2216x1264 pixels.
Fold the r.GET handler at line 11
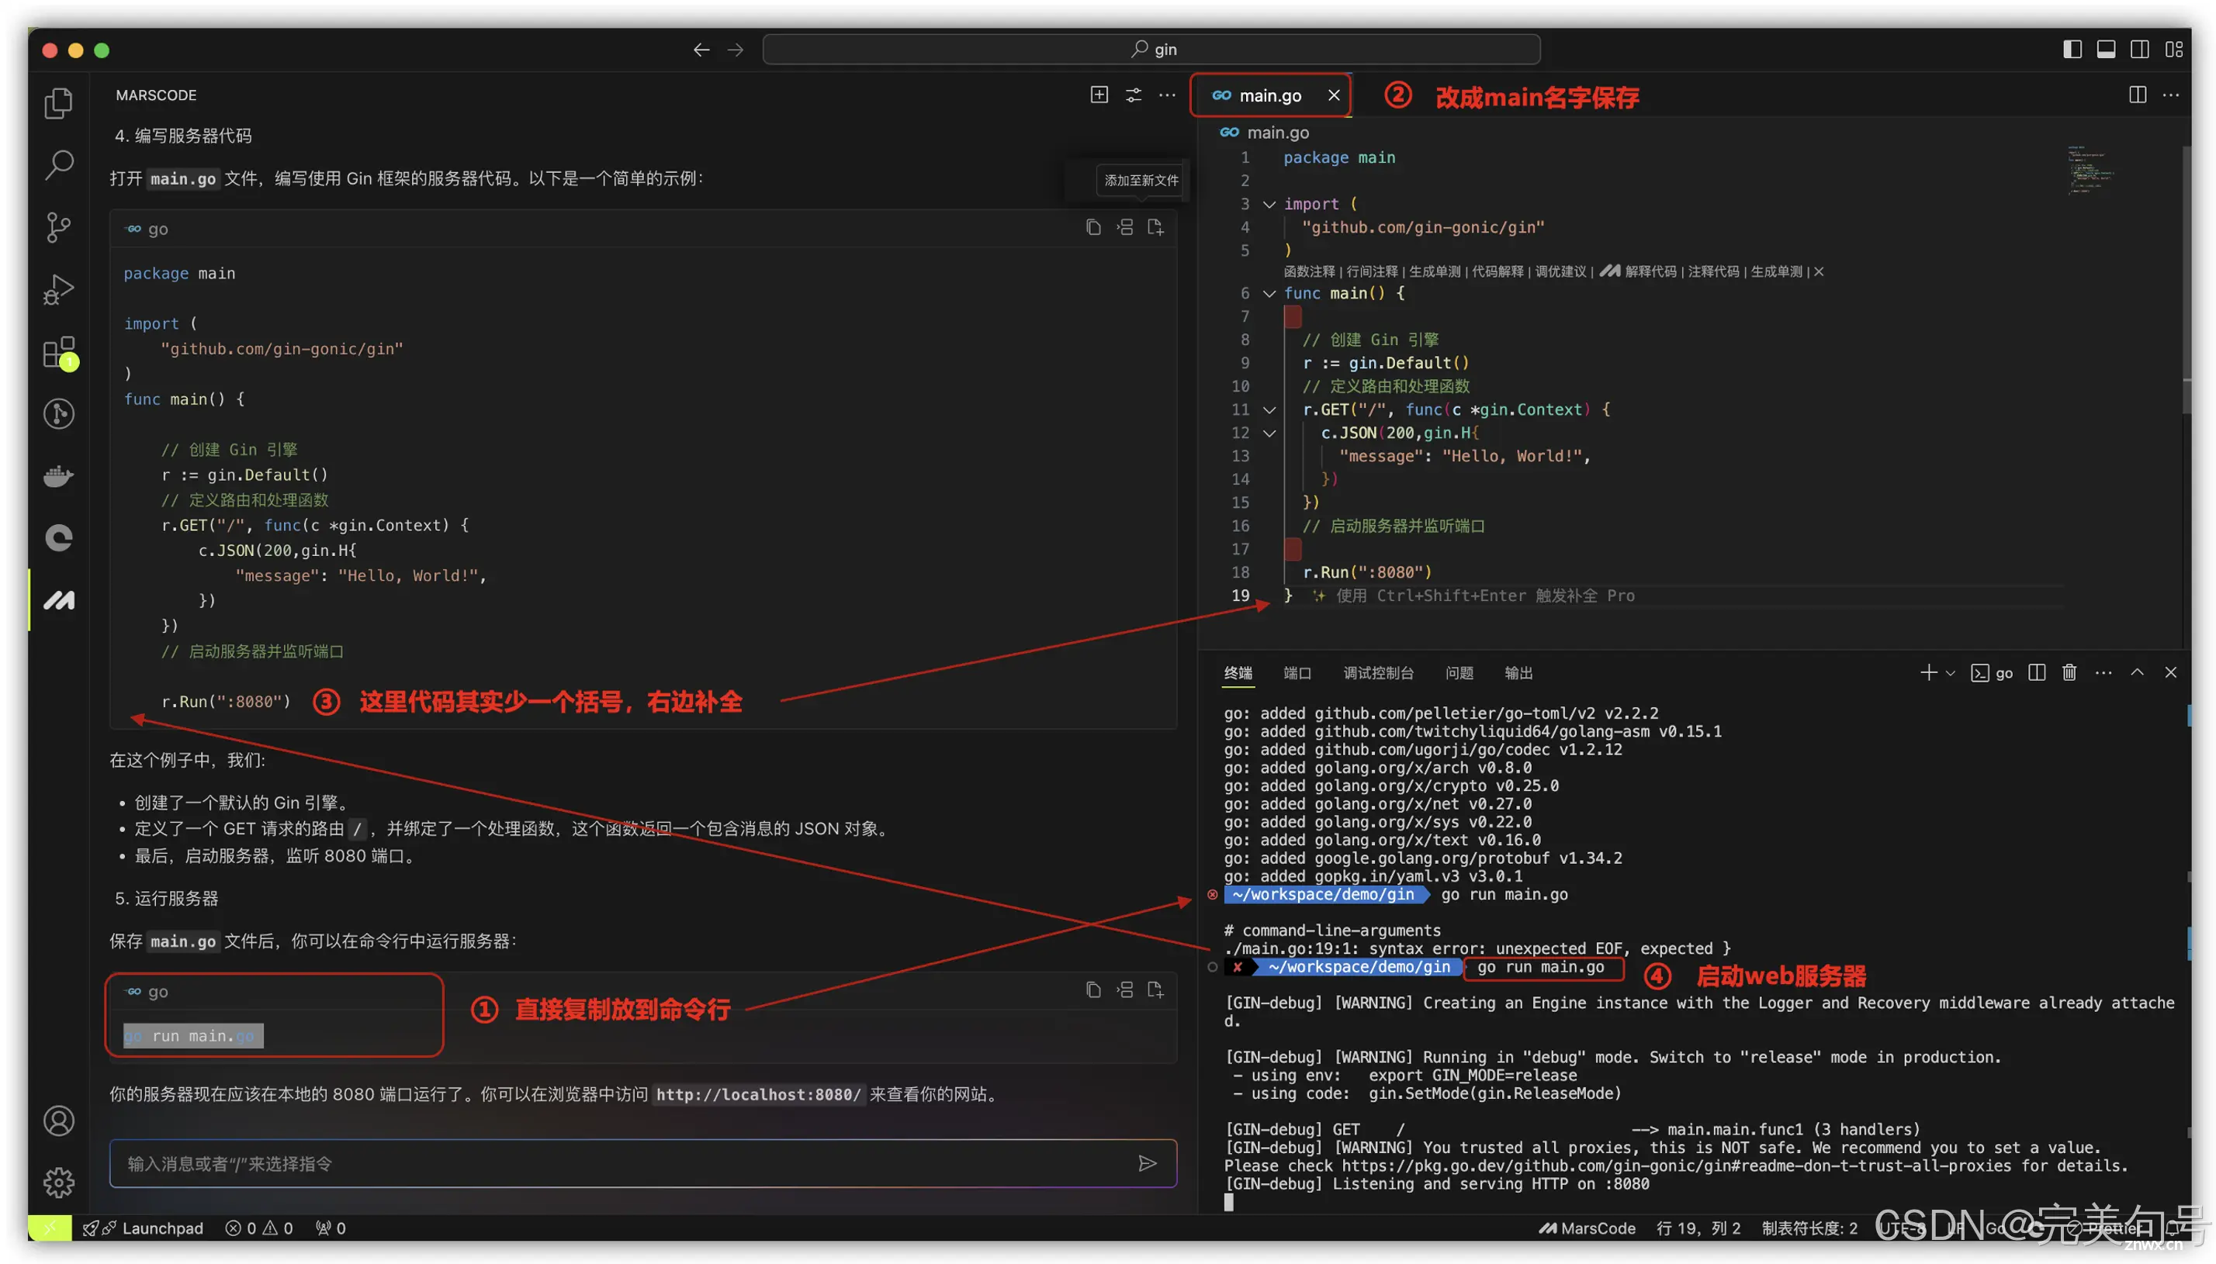[x=1269, y=409]
